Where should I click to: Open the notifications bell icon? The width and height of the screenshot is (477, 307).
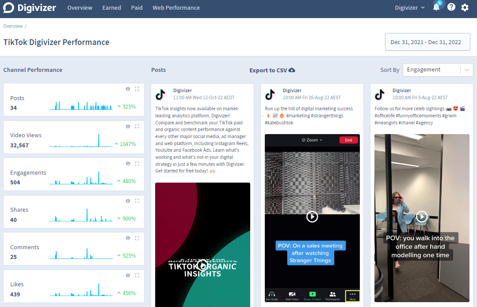coord(436,7)
